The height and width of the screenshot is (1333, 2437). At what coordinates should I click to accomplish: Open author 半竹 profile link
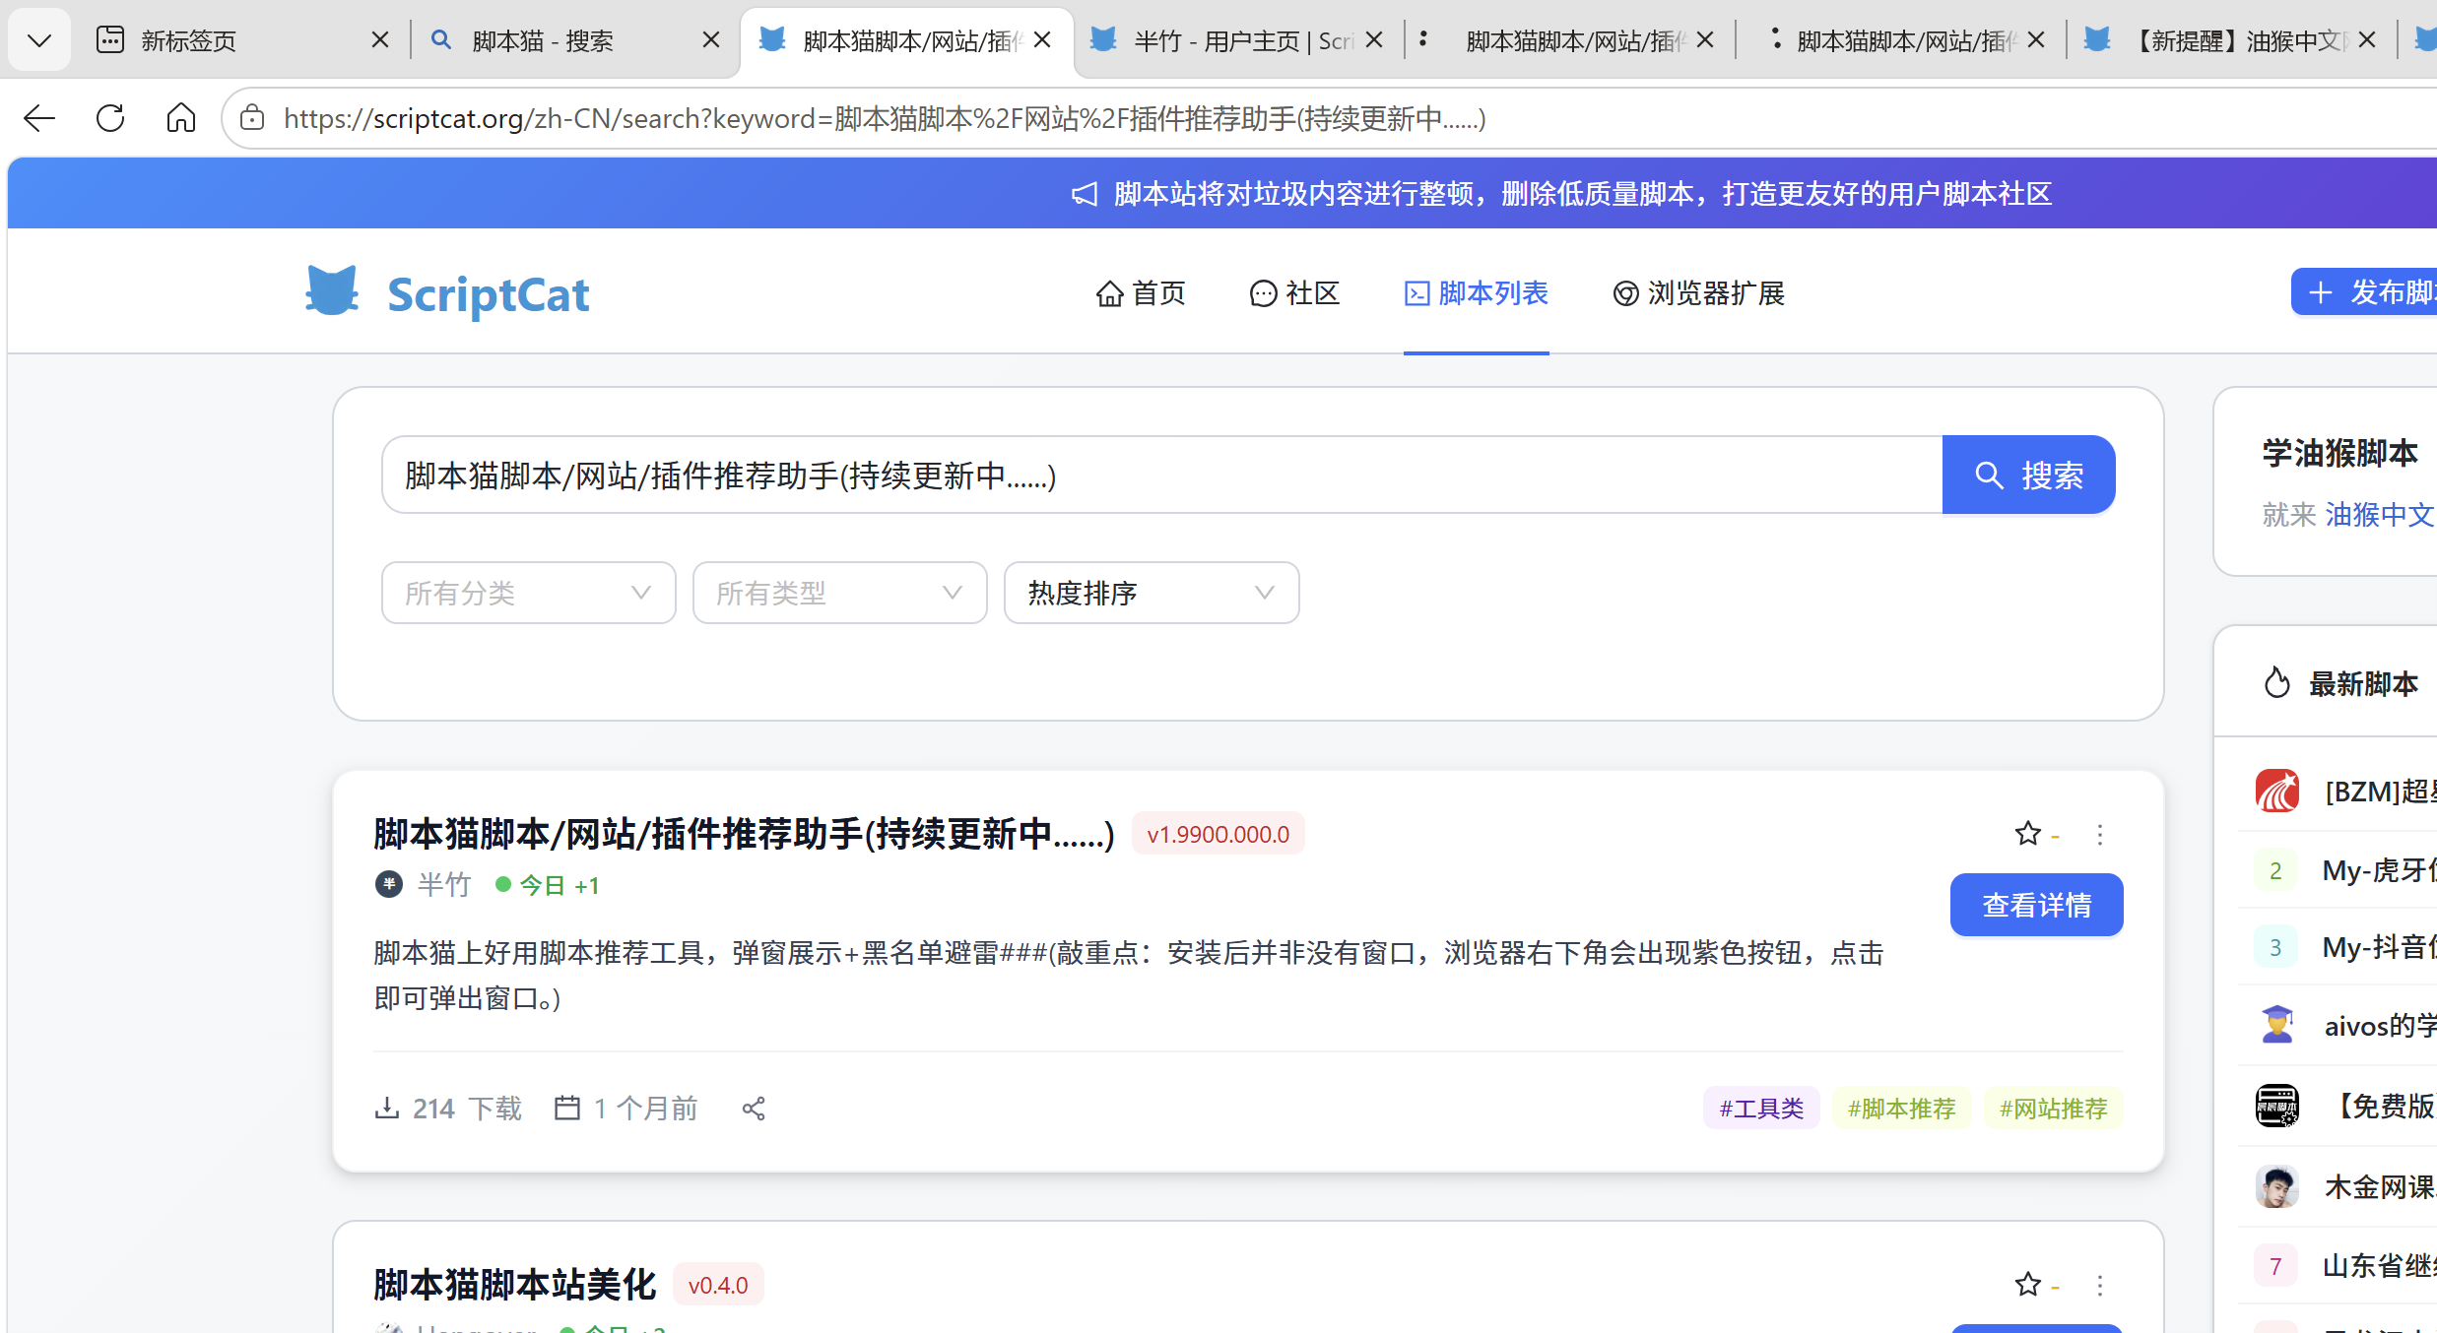coord(444,884)
